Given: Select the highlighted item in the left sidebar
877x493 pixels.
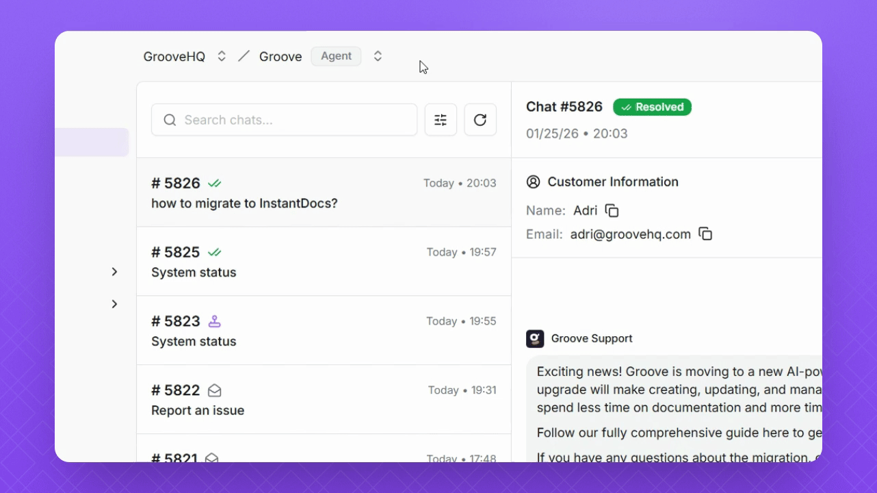Looking at the screenshot, I should click(x=92, y=142).
